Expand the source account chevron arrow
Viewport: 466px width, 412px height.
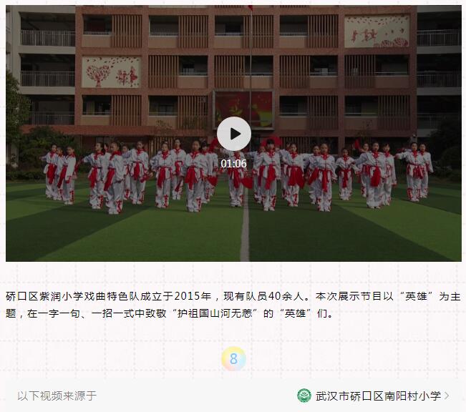pos(446,396)
